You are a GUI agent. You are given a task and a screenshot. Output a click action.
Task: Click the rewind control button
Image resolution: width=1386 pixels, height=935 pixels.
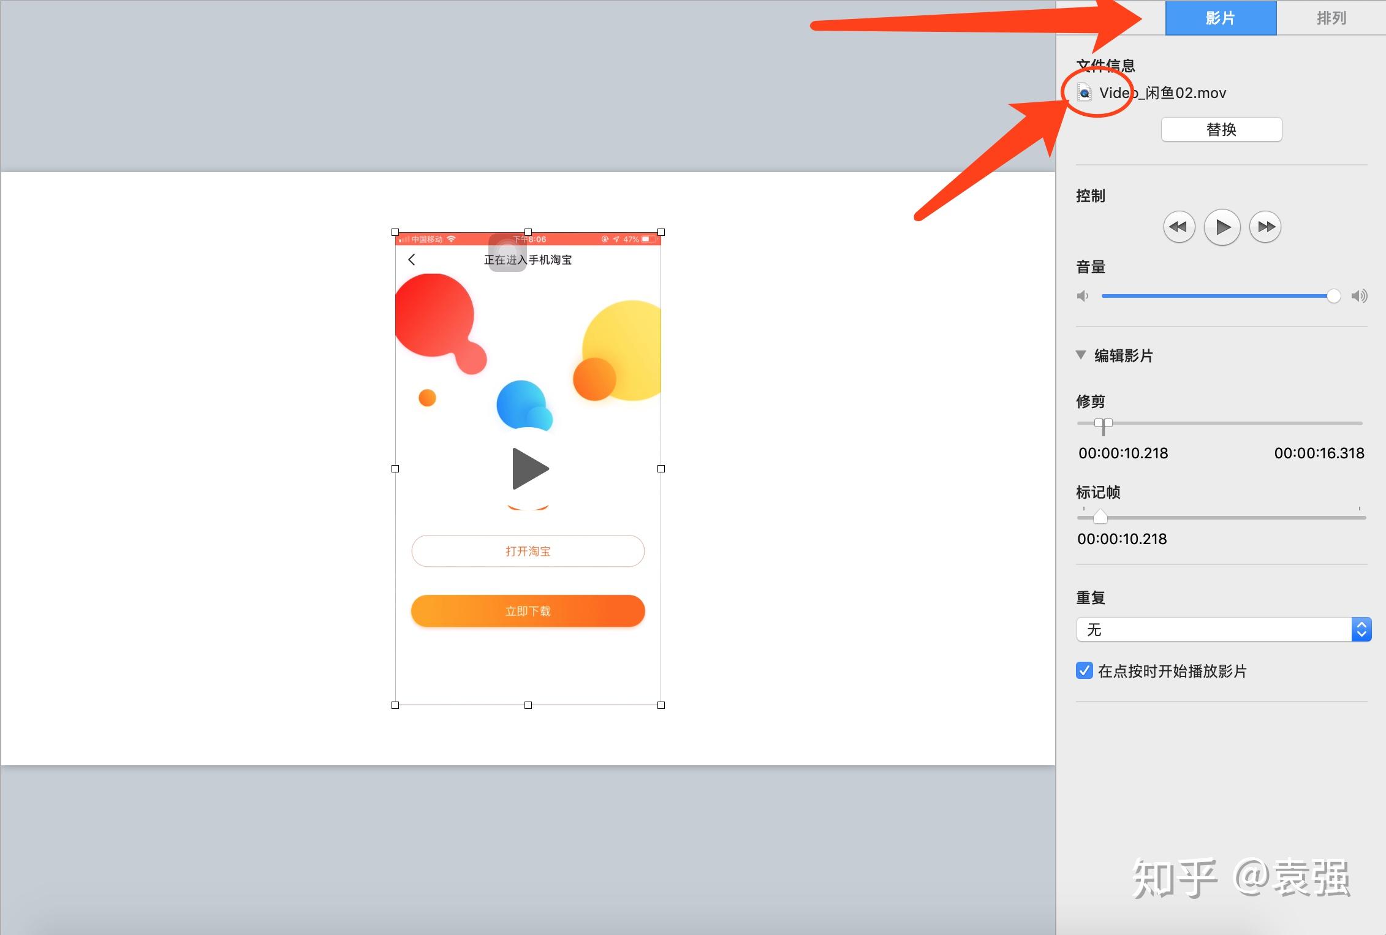tap(1179, 227)
